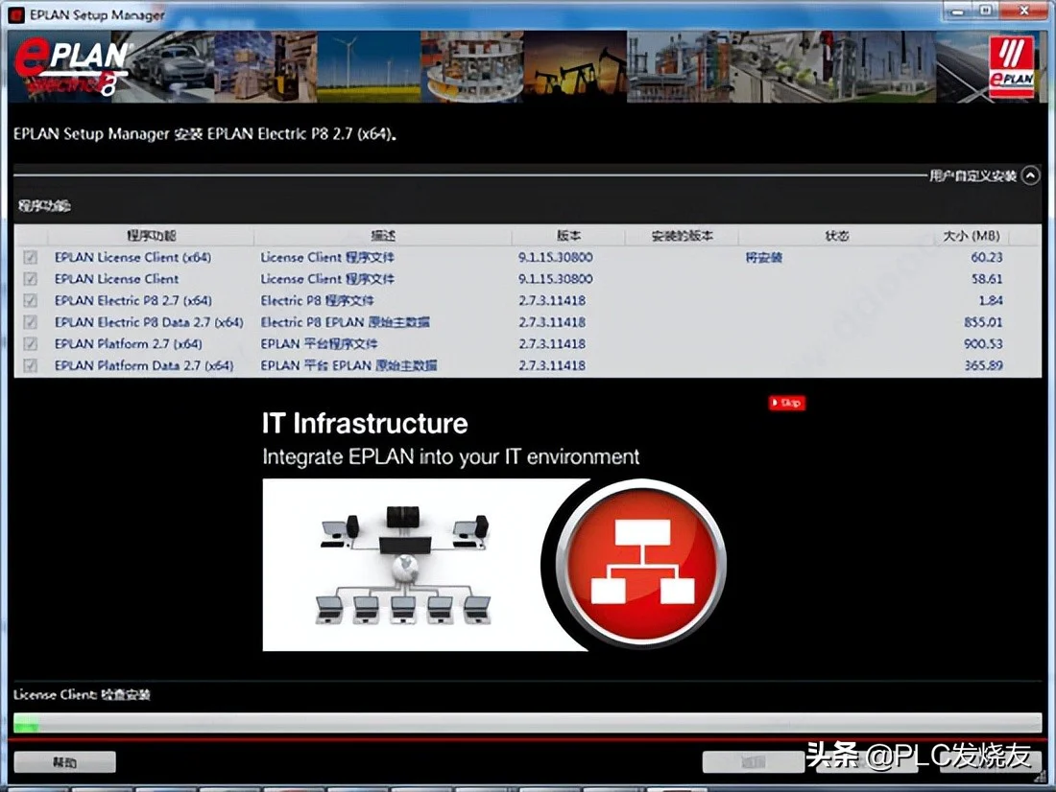Maximize the EPLAN Setup Manager window
This screenshot has height=792, width=1056.
[985, 11]
